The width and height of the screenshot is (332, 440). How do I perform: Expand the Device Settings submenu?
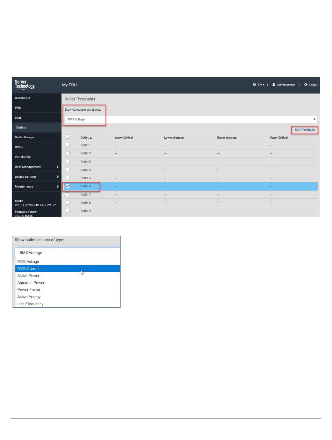(x=57, y=177)
